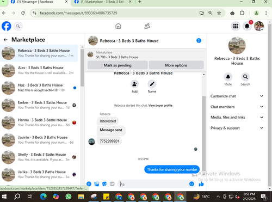Expand the Customize chat section
Viewport: 272px width, 202px height.
[x=237, y=96]
